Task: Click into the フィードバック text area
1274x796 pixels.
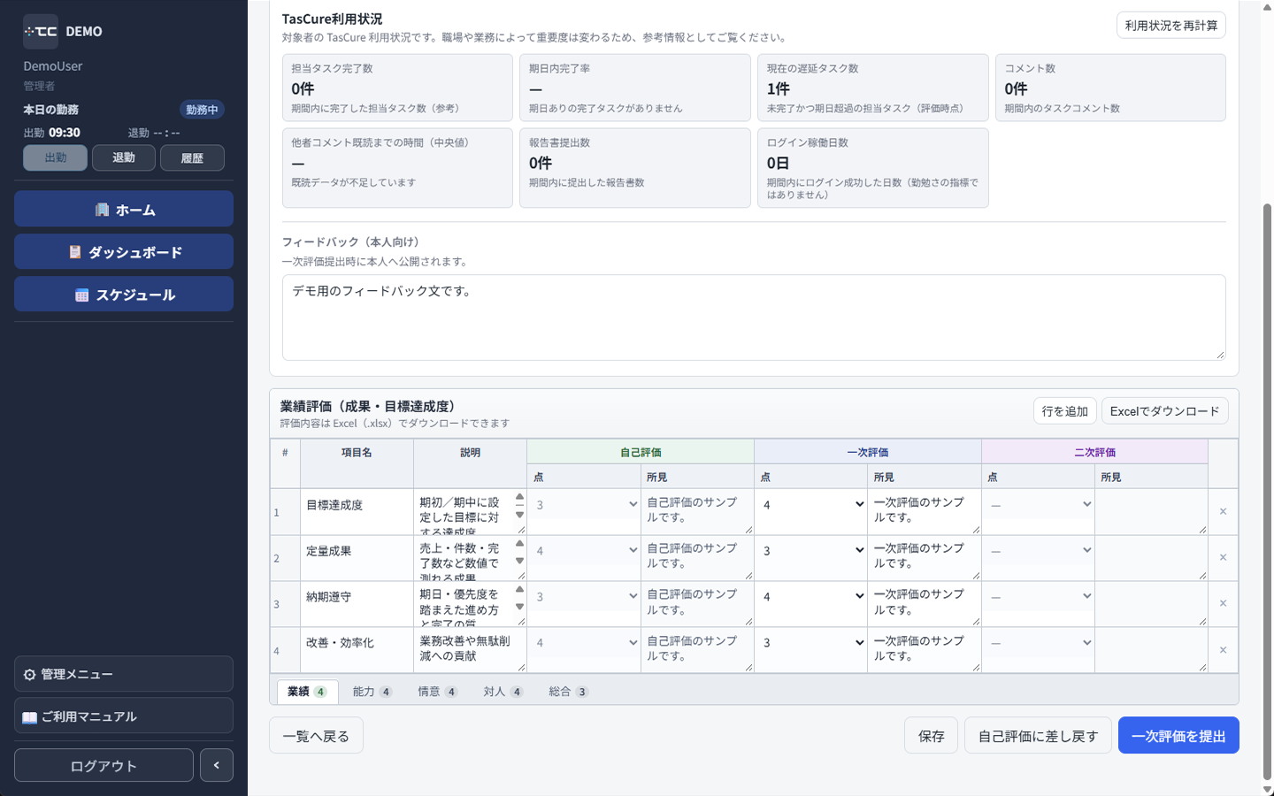Action: click(x=754, y=318)
